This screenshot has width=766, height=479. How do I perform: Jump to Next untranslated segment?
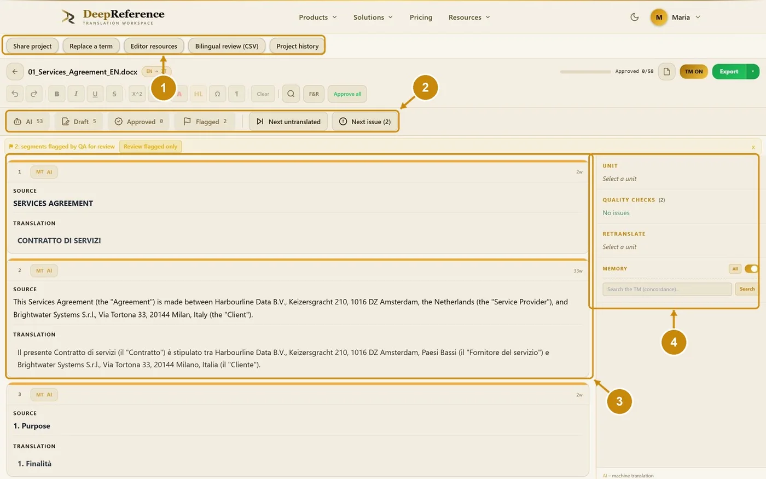point(288,122)
